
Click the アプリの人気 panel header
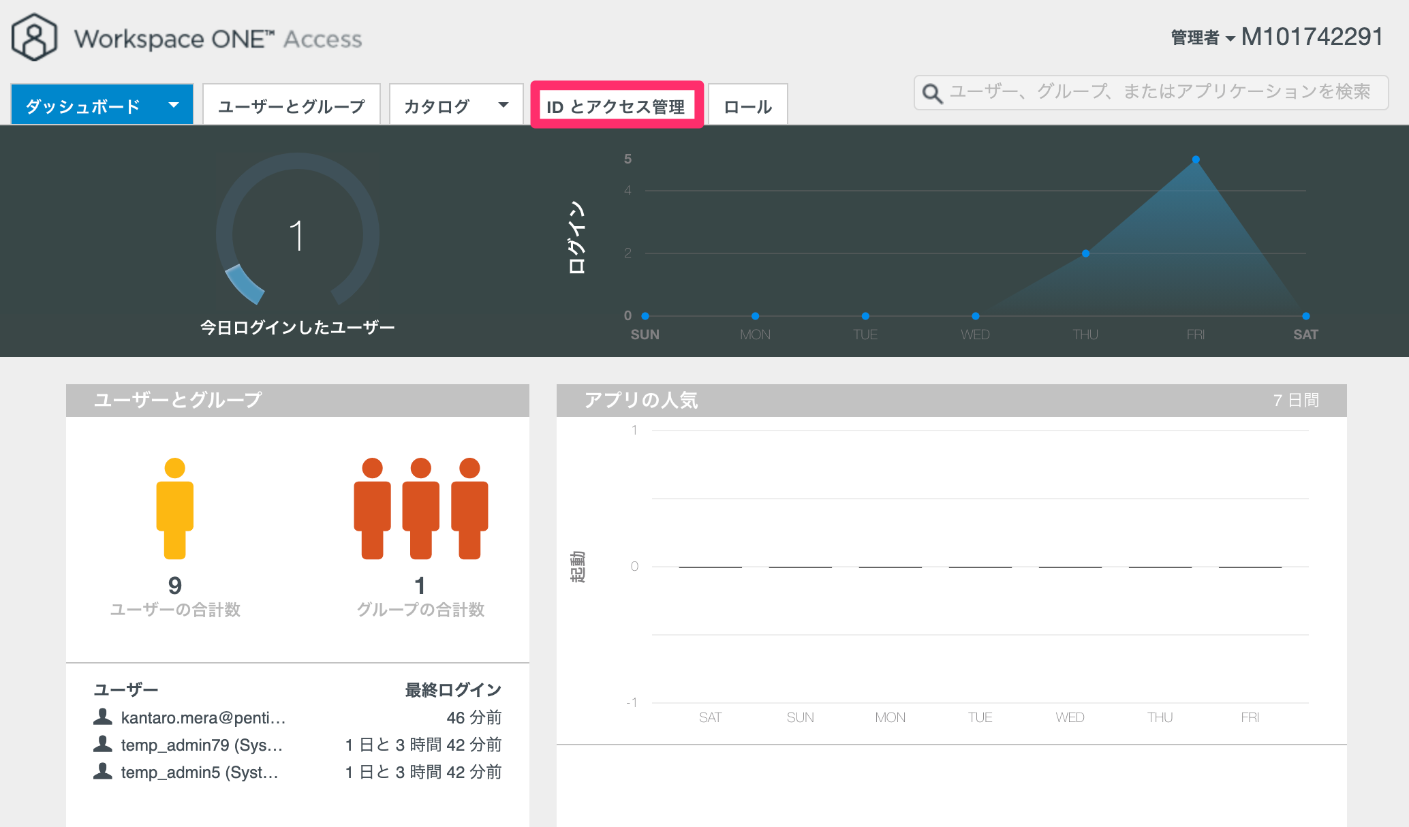pos(952,400)
